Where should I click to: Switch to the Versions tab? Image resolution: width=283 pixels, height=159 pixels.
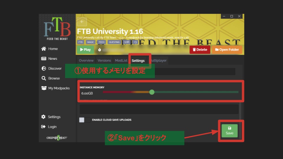tap(104, 61)
